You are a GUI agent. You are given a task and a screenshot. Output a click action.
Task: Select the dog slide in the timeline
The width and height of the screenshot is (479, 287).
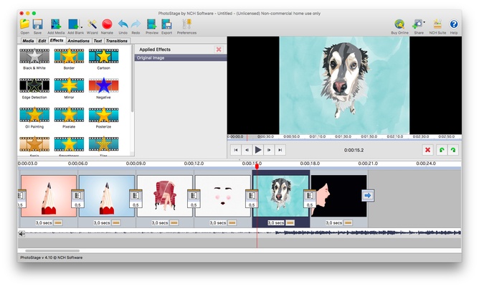pos(281,196)
